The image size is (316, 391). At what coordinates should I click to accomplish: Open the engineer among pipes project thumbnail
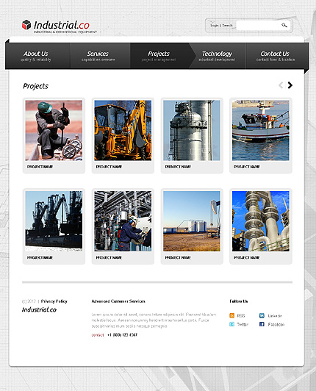click(123, 221)
